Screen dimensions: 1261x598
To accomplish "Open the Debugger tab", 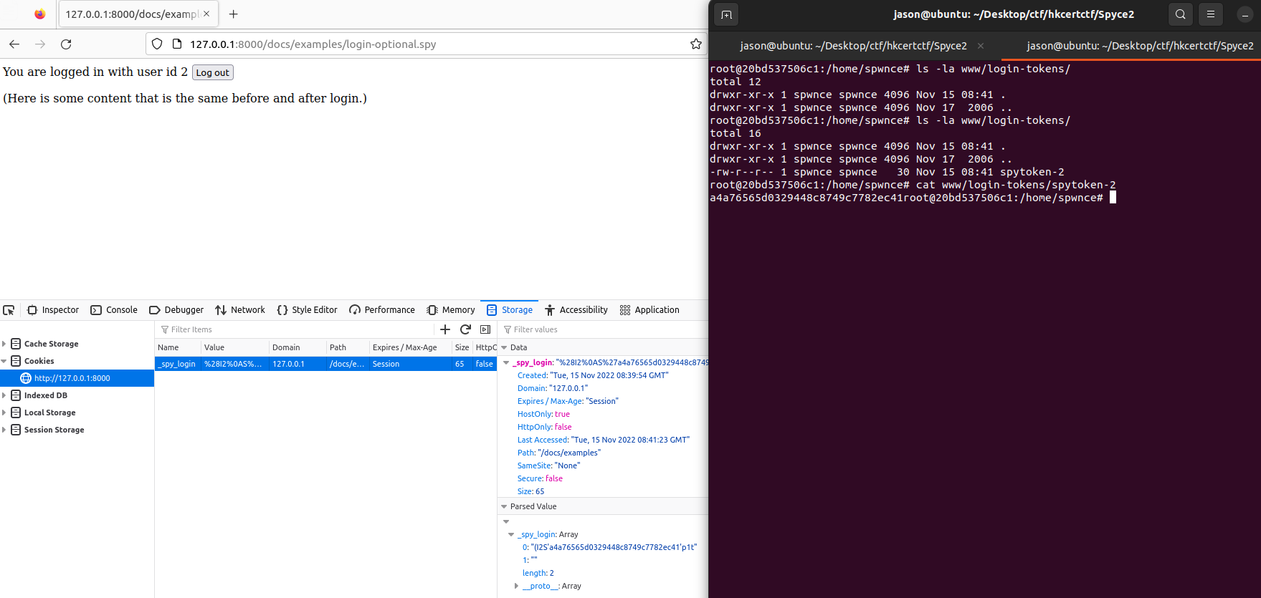I will pos(176,310).
